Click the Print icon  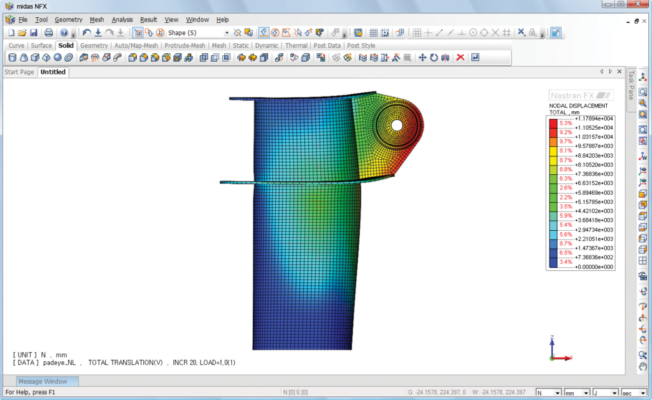[48, 32]
